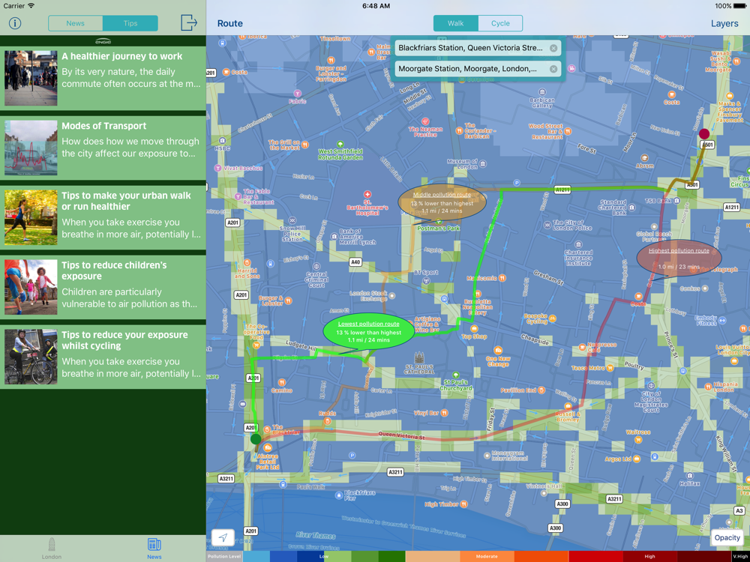Switch to the News segment
The width and height of the screenshot is (750, 562).
[76, 23]
